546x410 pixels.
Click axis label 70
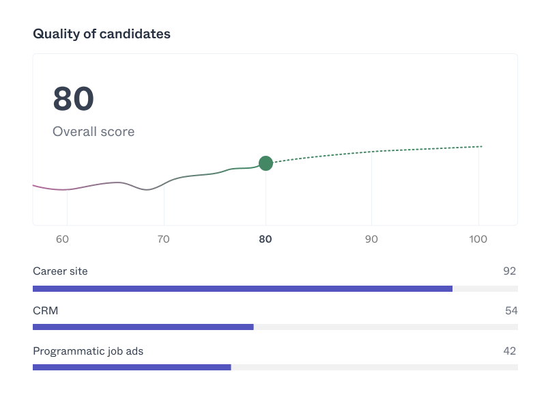coord(164,239)
